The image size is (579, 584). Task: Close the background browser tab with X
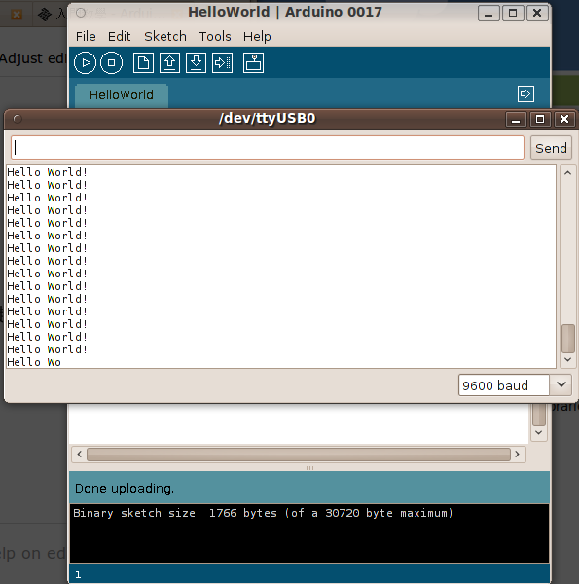17,15
